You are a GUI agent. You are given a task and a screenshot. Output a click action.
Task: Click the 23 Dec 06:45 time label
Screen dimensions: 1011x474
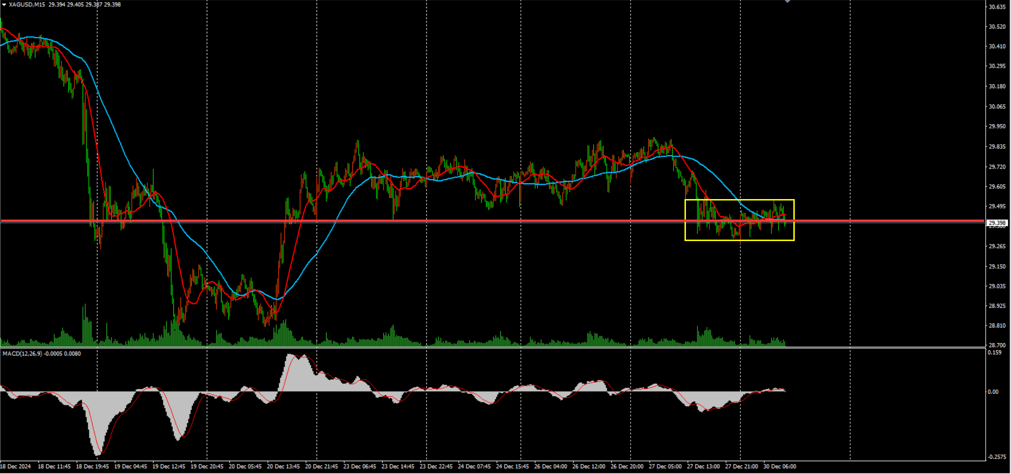[x=359, y=467]
